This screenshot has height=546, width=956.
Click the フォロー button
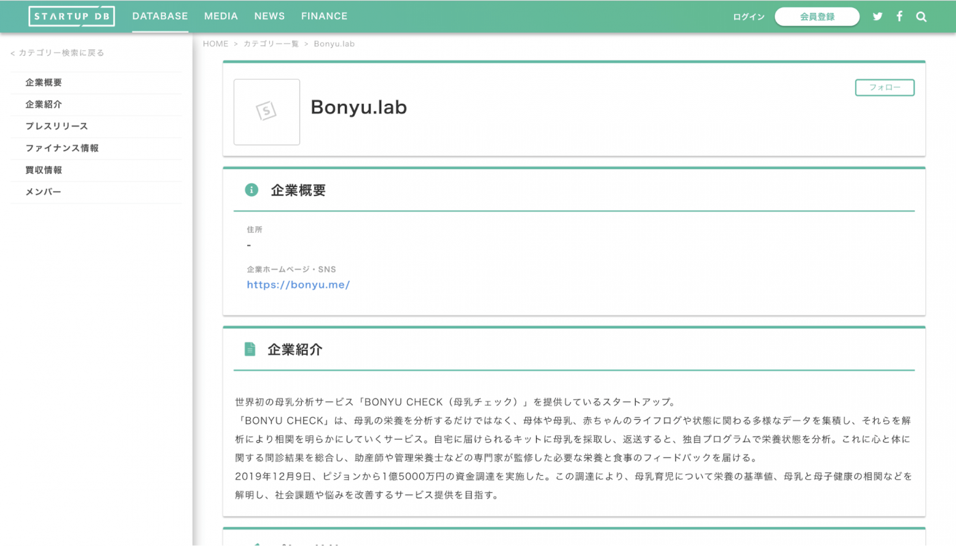(x=884, y=87)
